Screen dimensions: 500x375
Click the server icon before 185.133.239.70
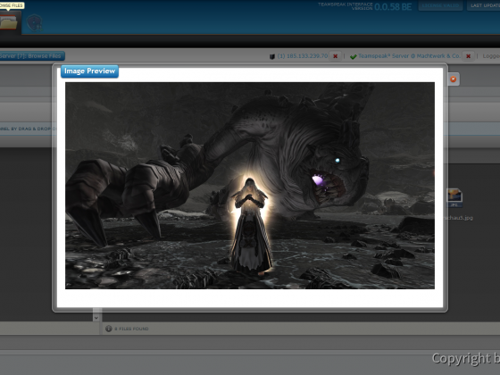click(272, 56)
